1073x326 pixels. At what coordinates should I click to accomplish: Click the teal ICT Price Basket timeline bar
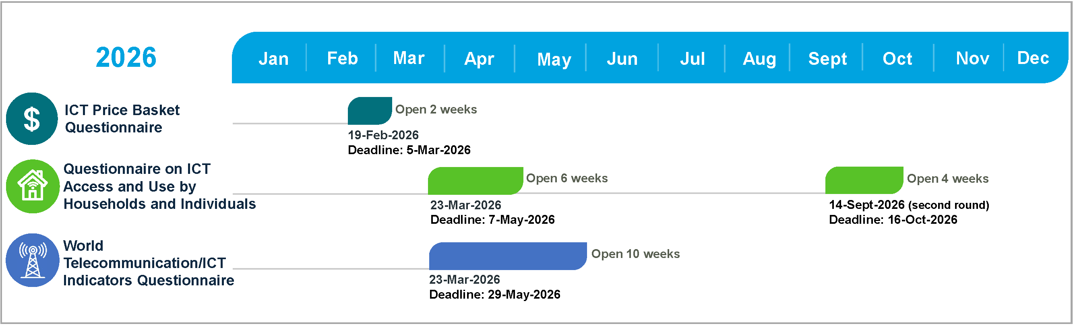click(370, 111)
